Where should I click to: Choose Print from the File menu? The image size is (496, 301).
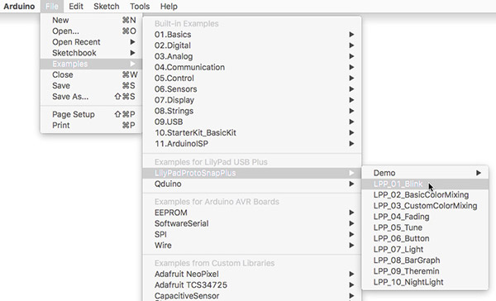point(91,125)
